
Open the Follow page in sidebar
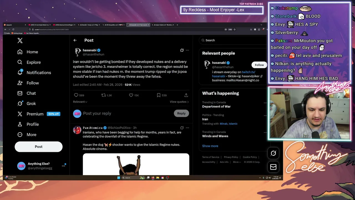tap(28, 83)
